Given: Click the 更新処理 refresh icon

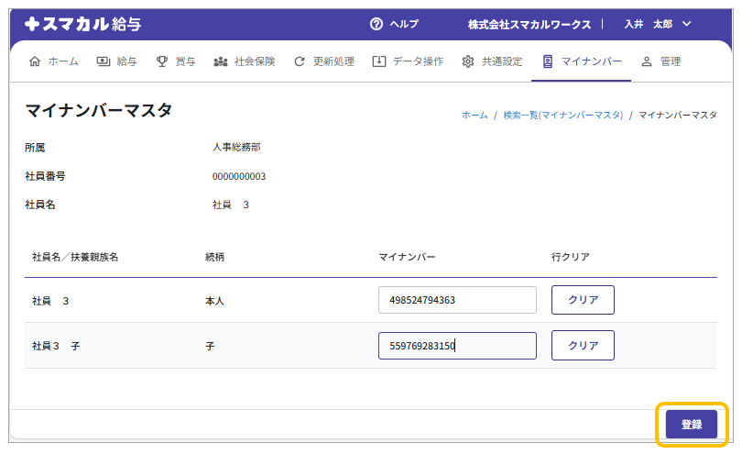Looking at the screenshot, I should click(x=300, y=61).
